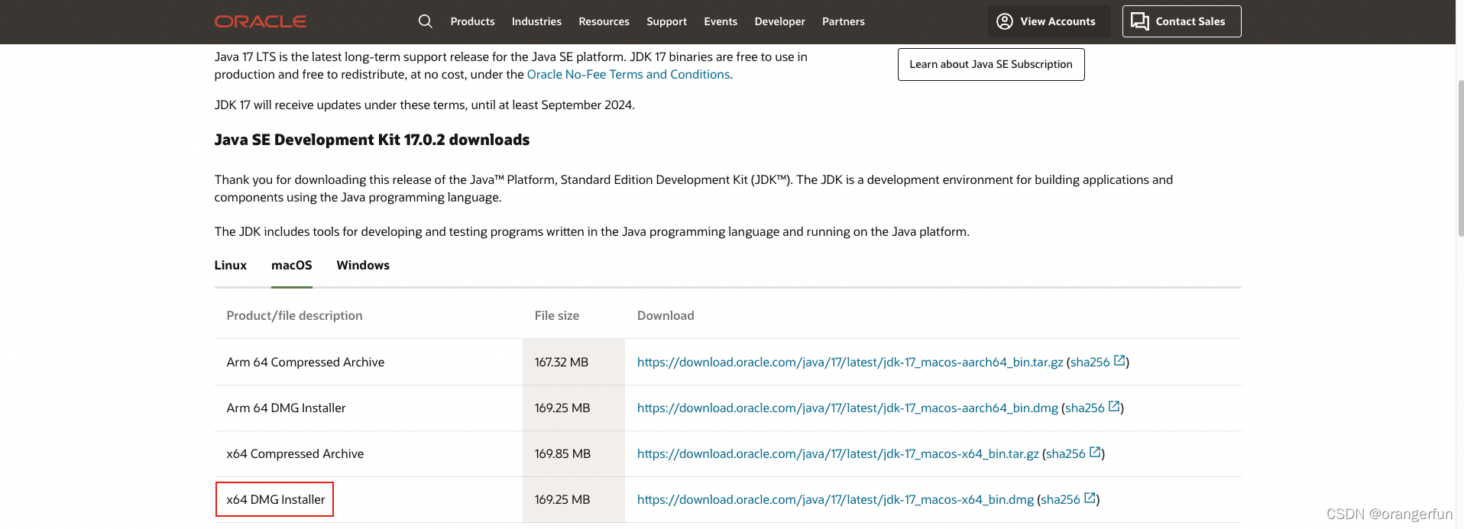Open sha256 link for Arm 64 Compressed Archive
Screen dimensions: 1464x529
coord(1090,362)
